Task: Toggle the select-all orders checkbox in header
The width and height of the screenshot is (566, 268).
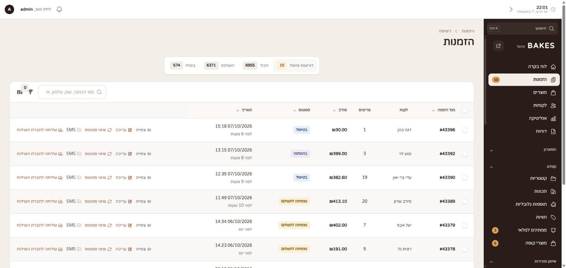Action: point(465,110)
